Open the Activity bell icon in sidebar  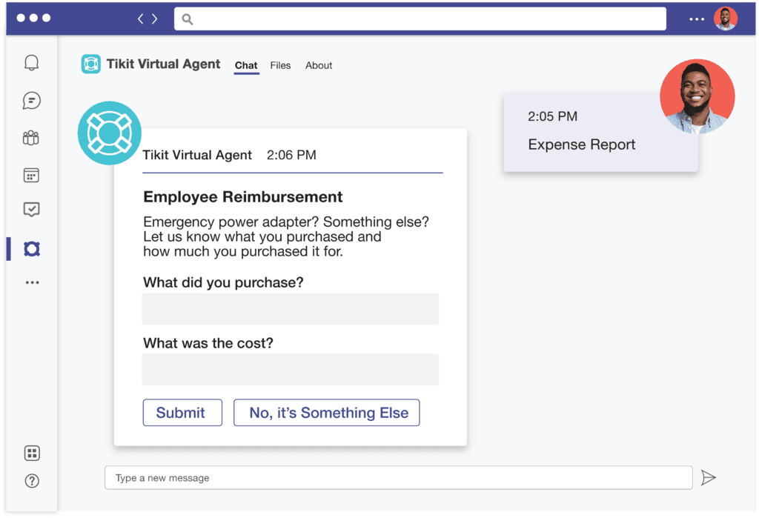(x=31, y=63)
